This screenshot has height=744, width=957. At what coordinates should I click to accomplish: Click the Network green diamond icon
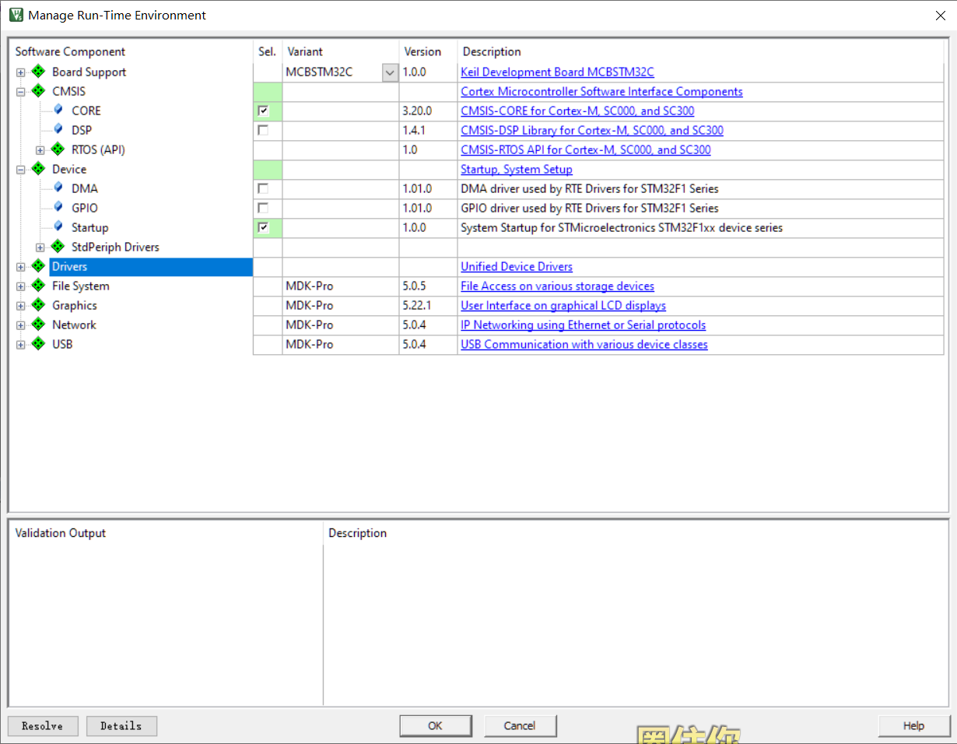(x=38, y=325)
